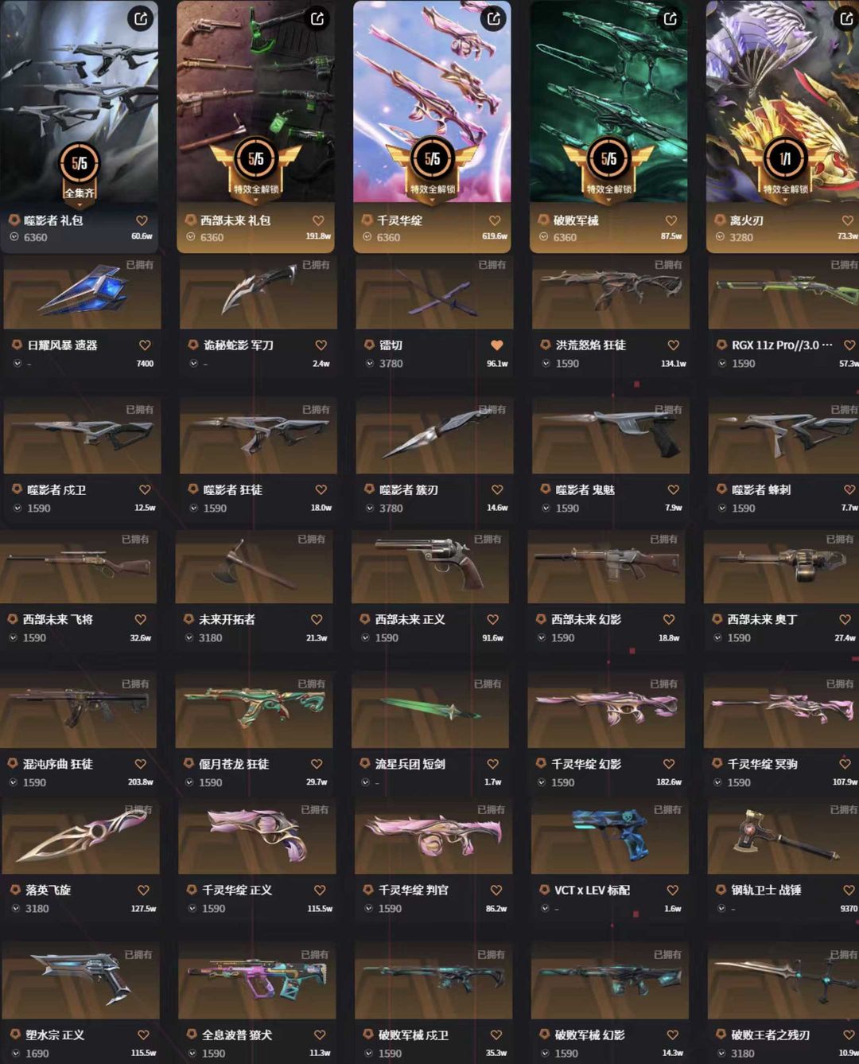This screenshot has width=859, height=1064.
Task: Toggle the heart on 噬影者 戍卫
Action: (x=145, y=490)
